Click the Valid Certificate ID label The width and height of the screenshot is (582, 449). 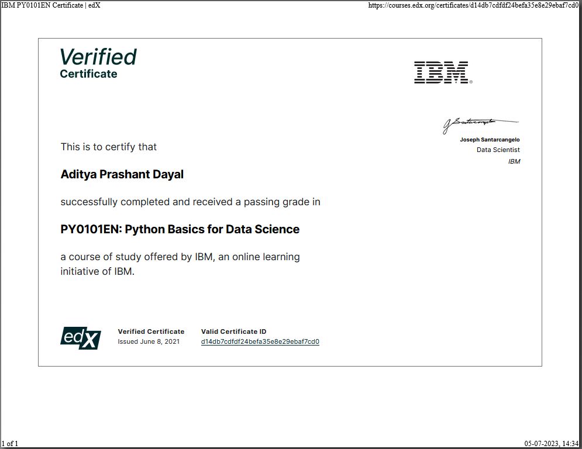pos(233,331)
